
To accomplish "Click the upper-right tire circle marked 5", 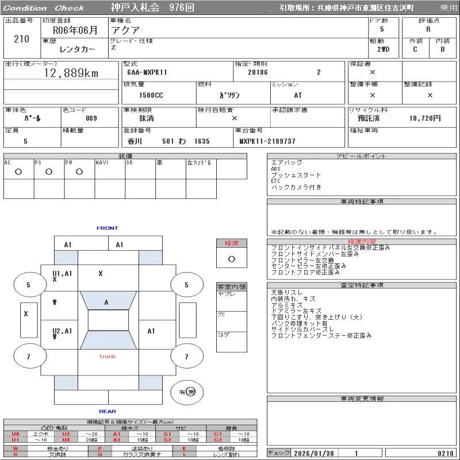I will [186, 285].
